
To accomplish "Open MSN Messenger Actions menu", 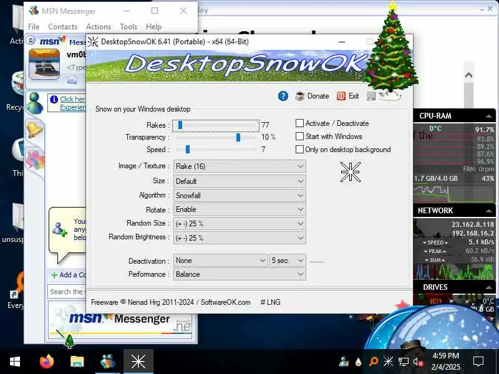I will click(x=99, y=27).
